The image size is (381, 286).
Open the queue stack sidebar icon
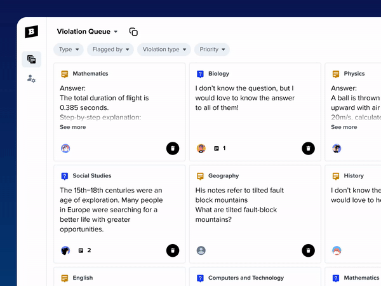coord(31,59)
